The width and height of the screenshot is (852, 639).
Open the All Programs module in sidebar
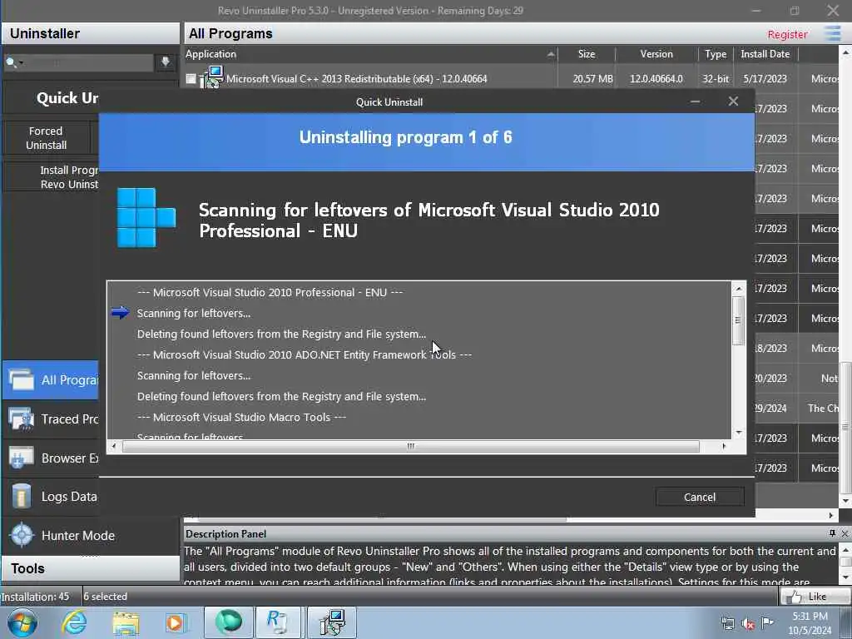(51, 379)
